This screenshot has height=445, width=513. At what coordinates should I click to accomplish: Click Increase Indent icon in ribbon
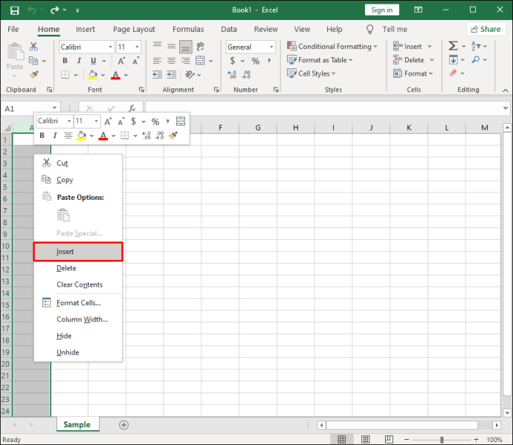172,75
